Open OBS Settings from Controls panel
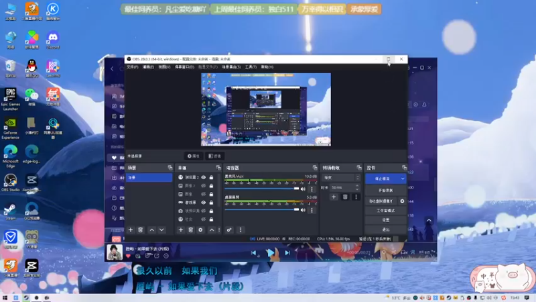The width and height of the screenshot is (536, 302). click(386, 220)
